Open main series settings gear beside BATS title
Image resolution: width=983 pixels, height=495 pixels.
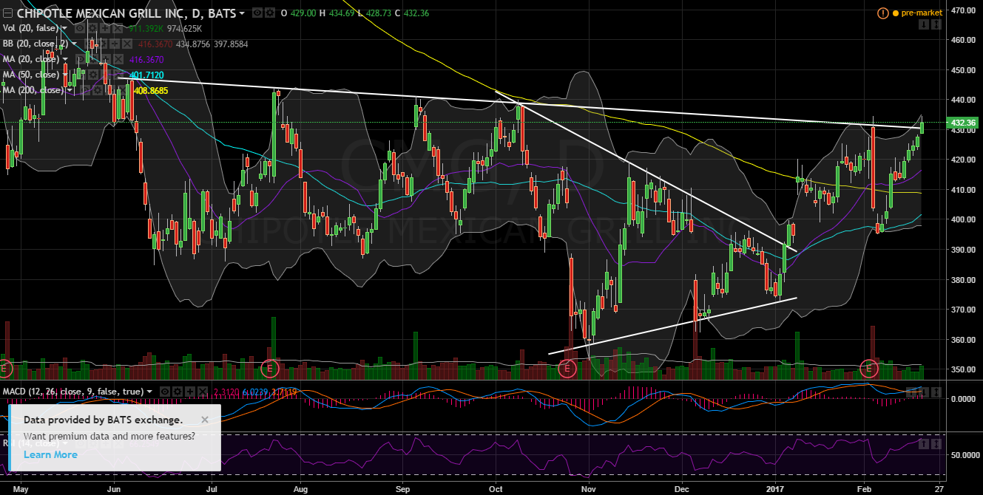270,13
